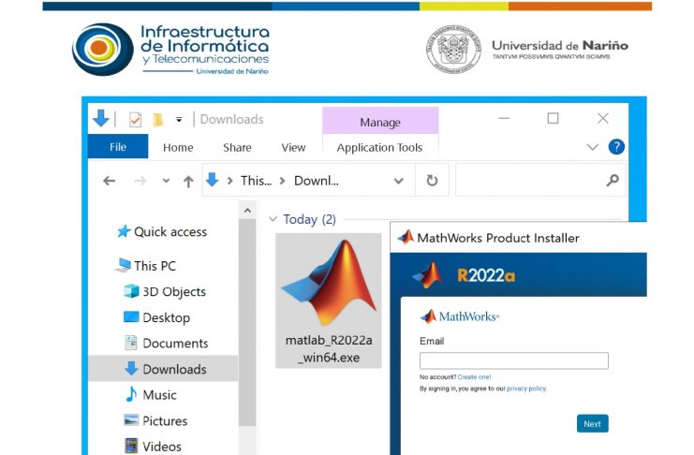Click the Infraestructura de Informática logo
694x455 pixels.
[170, 50]
